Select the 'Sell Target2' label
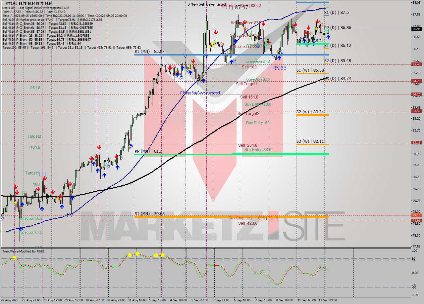 click(248, 114)
